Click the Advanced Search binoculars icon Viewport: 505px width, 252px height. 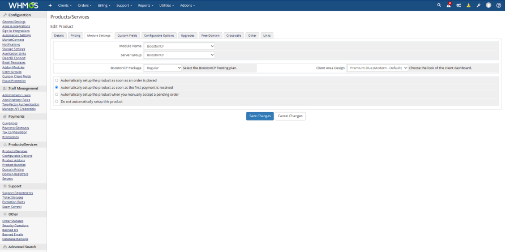pos(5,247)
